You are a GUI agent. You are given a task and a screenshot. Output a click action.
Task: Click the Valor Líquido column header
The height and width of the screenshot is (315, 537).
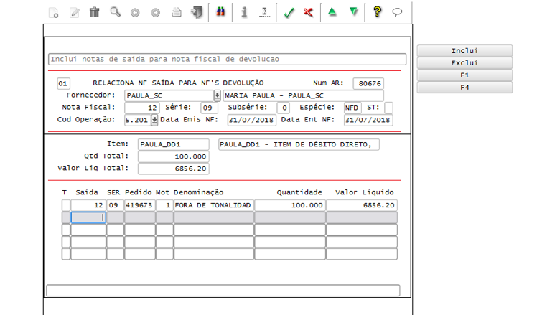click(365, 192)
